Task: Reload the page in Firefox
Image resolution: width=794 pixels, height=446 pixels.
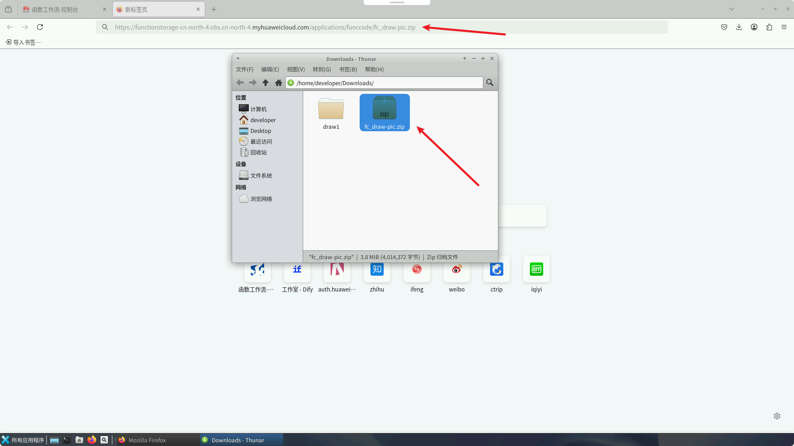Action: tap(40, 27)
